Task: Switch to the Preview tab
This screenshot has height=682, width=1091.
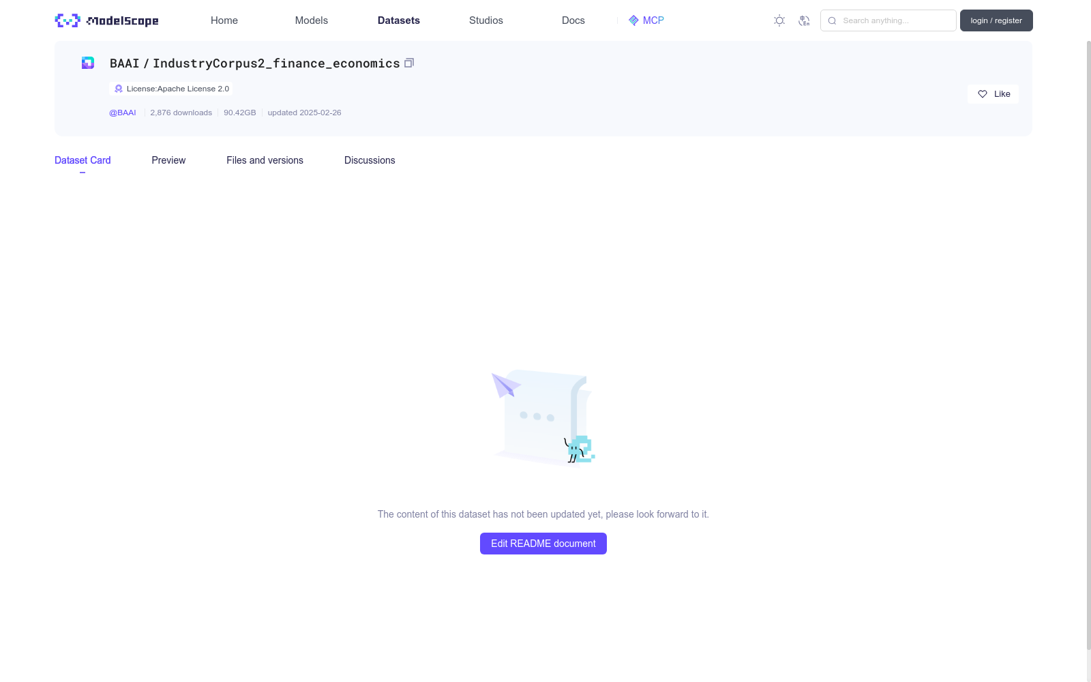Action: click(168, 160)
